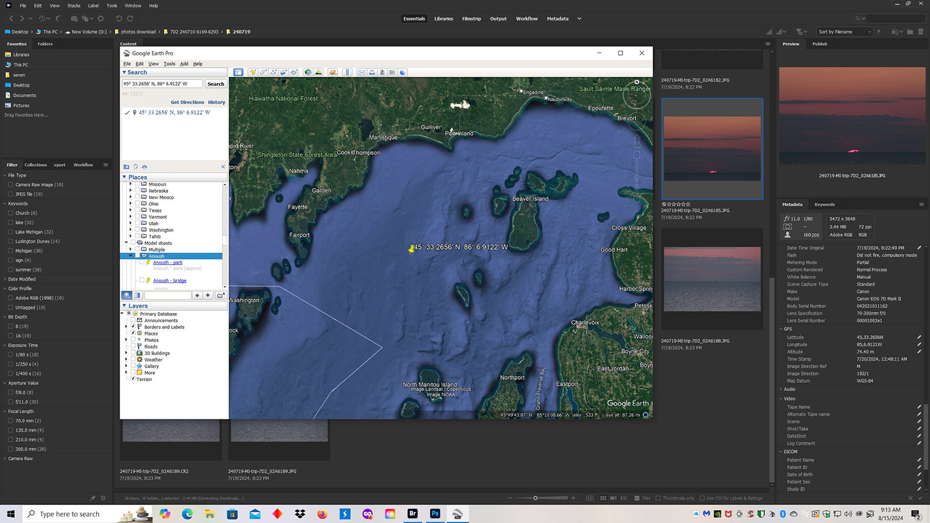The image size is (930, 523).
Task: Create a new folder in Bridge
Action: tap(910, 32)
